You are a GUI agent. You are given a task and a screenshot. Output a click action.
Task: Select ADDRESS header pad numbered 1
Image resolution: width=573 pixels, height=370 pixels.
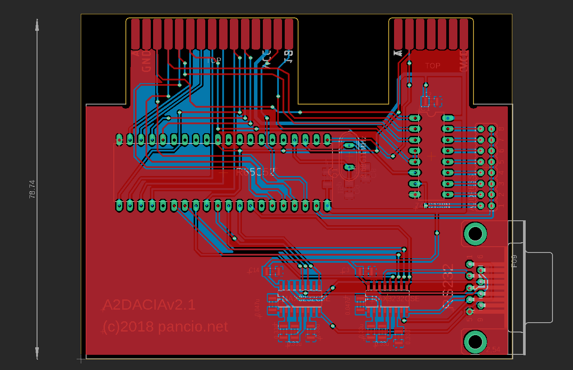(x=491, y=206)
